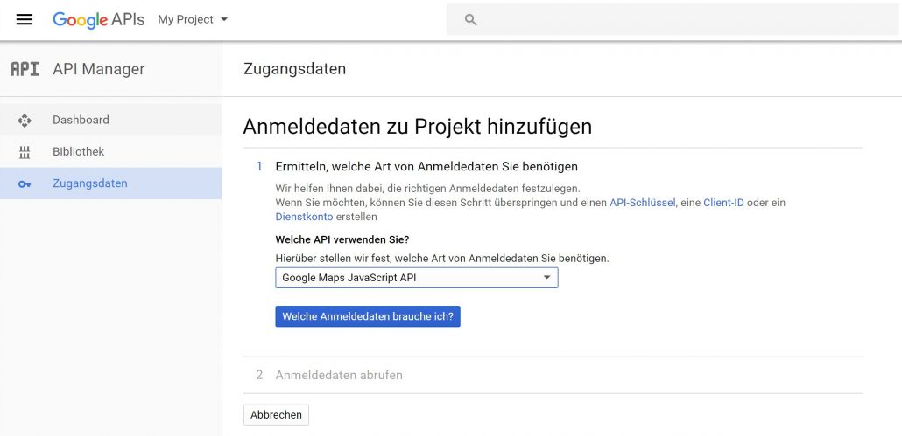Open the My Project selector dropdown
902x436 pixels.
[193, 19]
